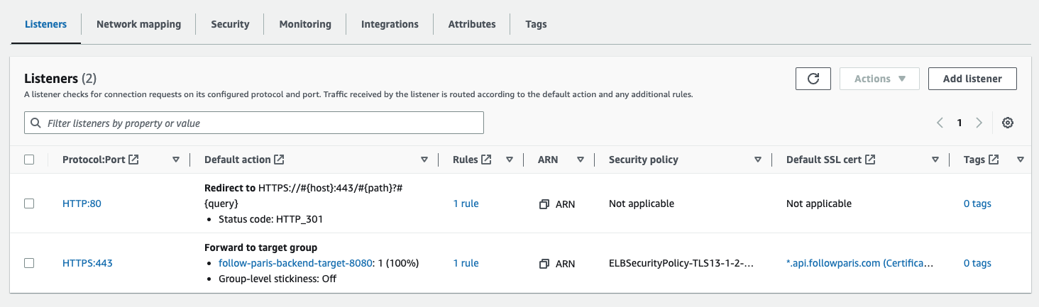Sort by Rules column arrow
Viewport: 1039px width, 307px height.
510,160
